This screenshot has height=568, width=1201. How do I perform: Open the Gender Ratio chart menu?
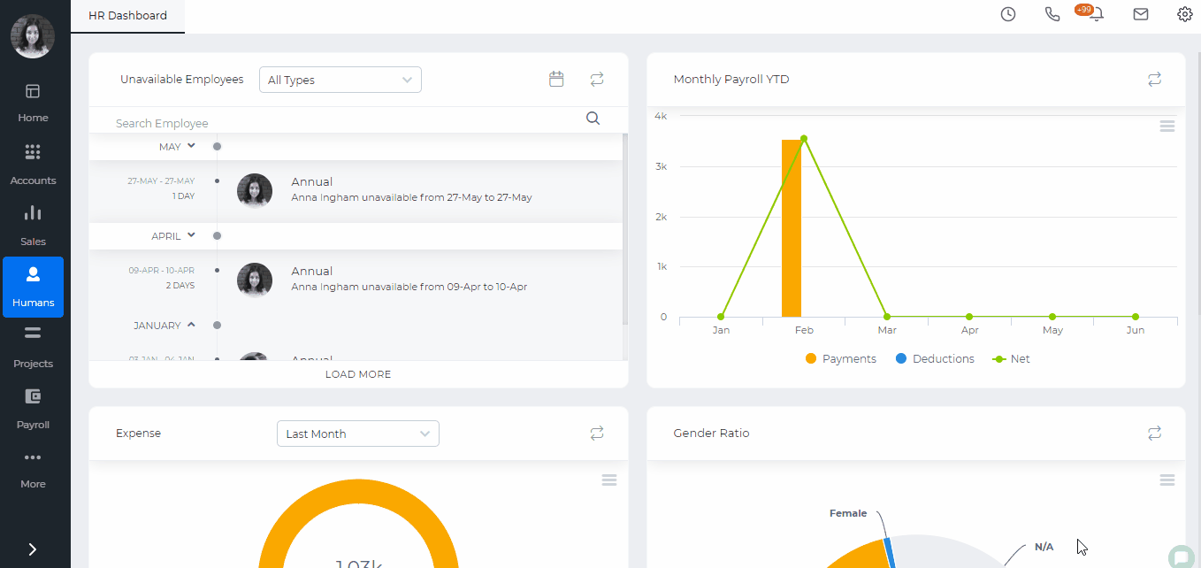pyautogui.click(x=1167, y=480)
